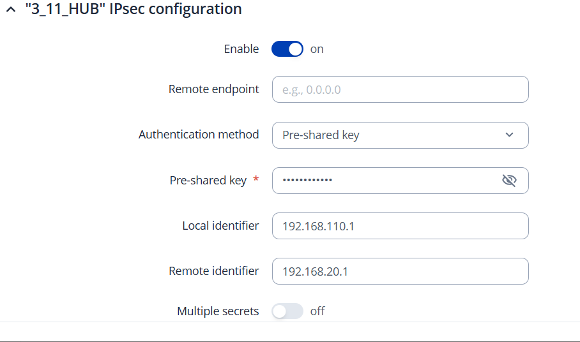Click the "3_11_HUB" IPsec configuration heading text

coord(133,10)
